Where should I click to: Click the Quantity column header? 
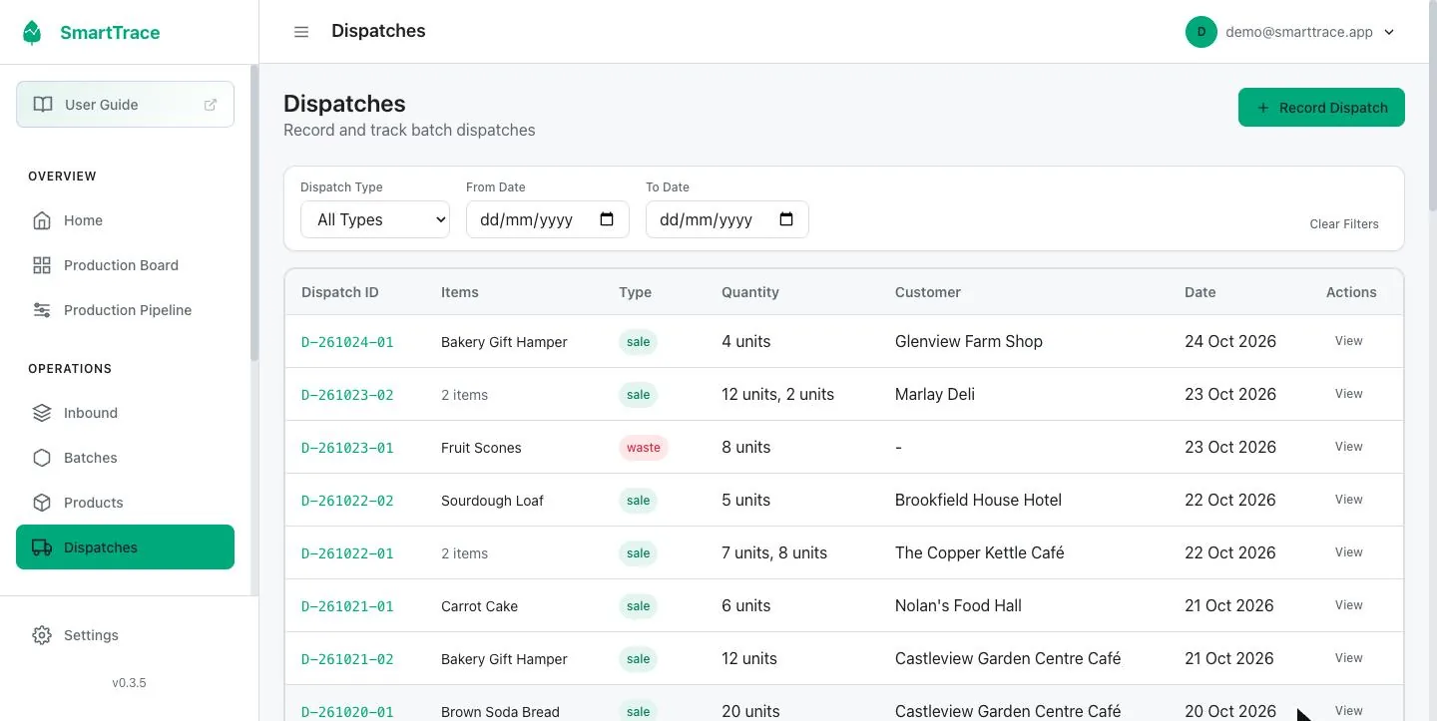[x=750, y=292]
